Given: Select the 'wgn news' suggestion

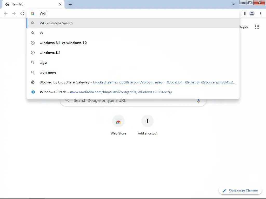Looking at the screenshot, I should (x=133, y=72).
